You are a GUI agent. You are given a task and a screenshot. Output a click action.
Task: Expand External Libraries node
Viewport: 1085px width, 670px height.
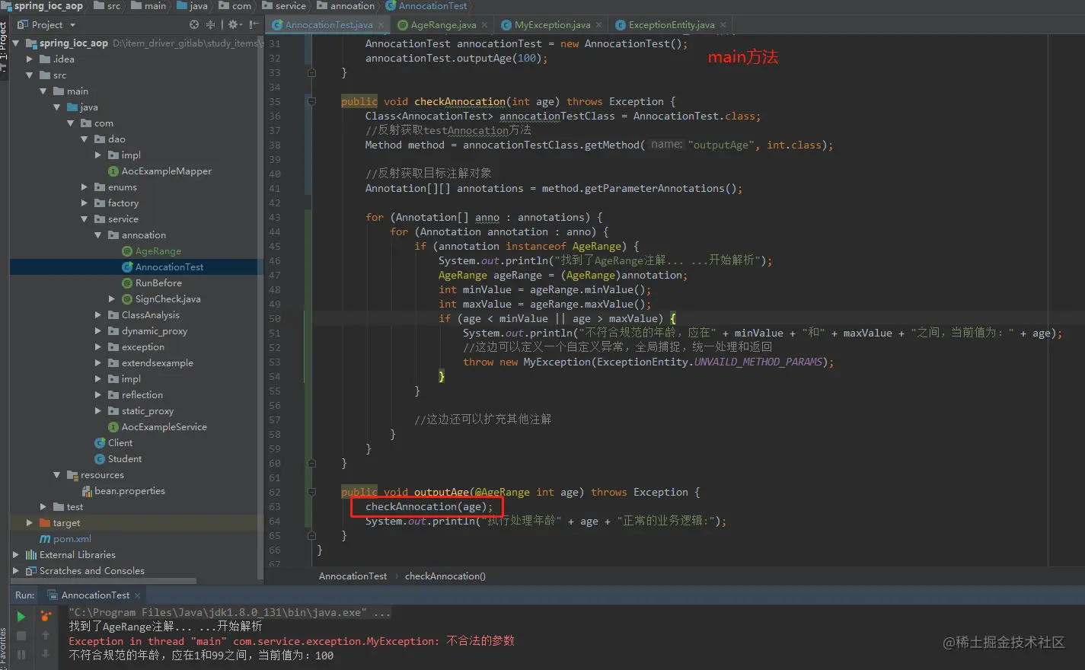pos(16,555)
